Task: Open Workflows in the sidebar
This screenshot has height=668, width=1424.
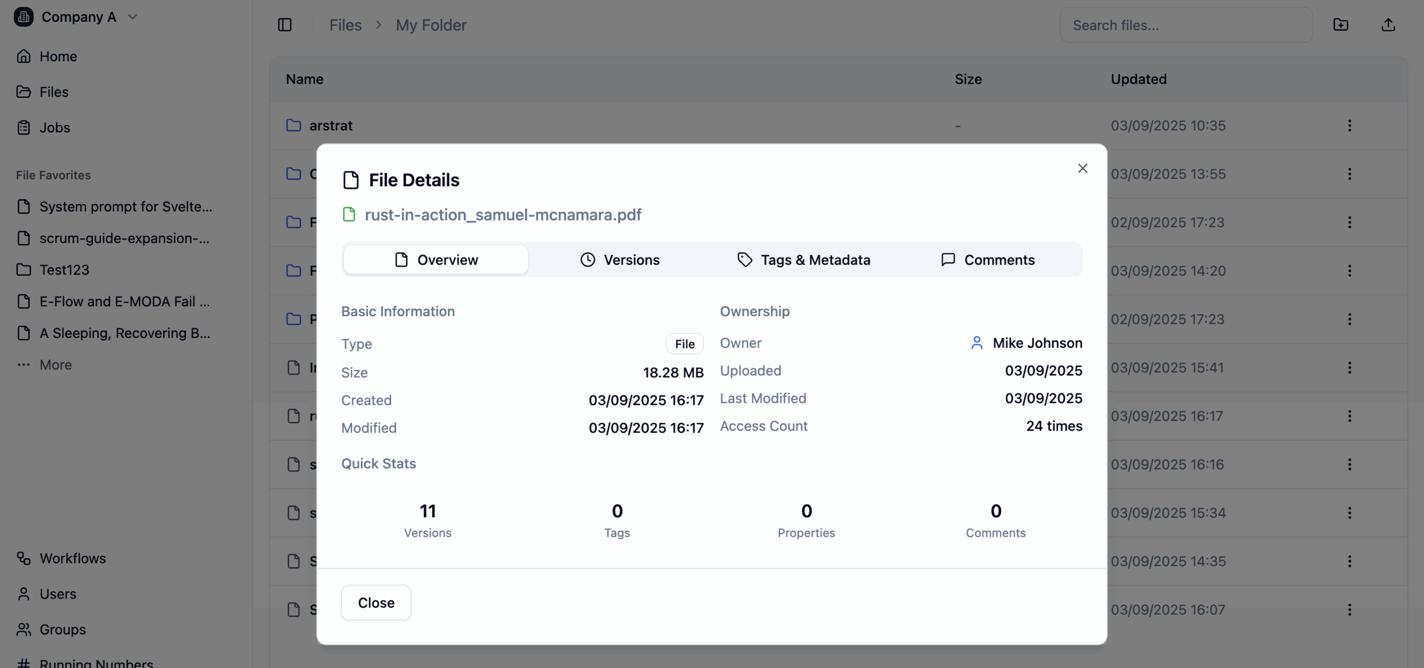Action: (72, 558)
